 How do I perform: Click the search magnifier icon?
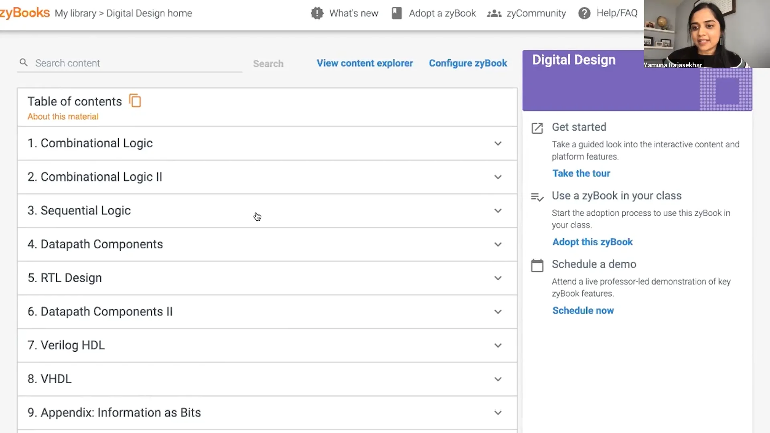point(24,63)
